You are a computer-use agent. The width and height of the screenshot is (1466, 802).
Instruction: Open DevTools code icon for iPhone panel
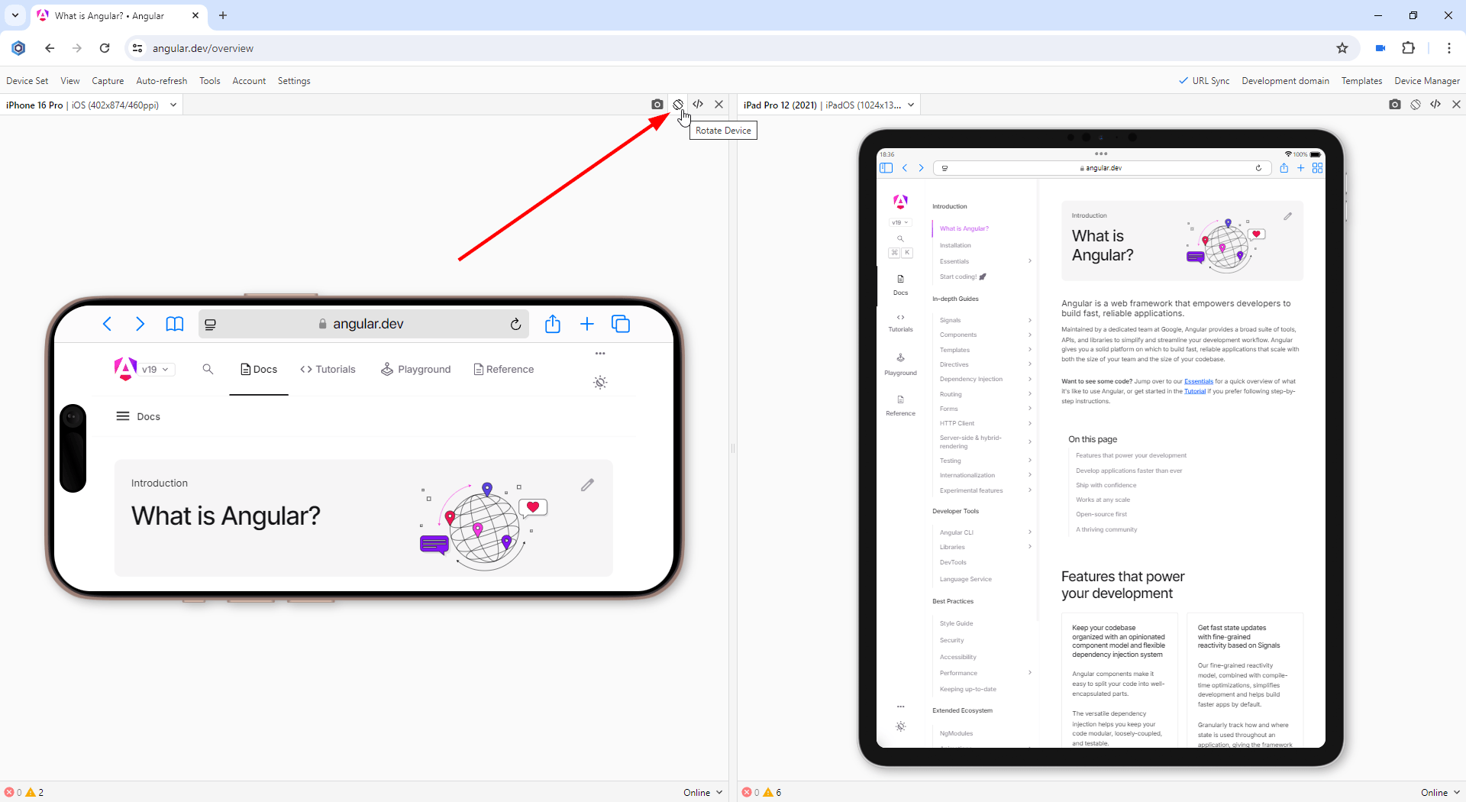pyautogui.click(x=698, y=105)
